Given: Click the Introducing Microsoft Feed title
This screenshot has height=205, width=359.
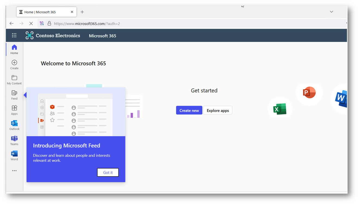Looking at the screenshot, I should [x=66, y=145].
